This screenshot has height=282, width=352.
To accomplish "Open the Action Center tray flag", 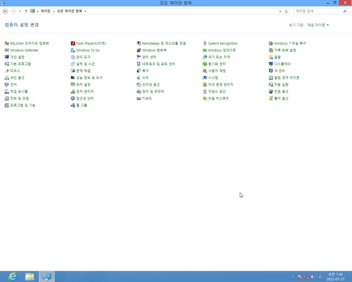I will pyautogui.click(x=300, y=277).
